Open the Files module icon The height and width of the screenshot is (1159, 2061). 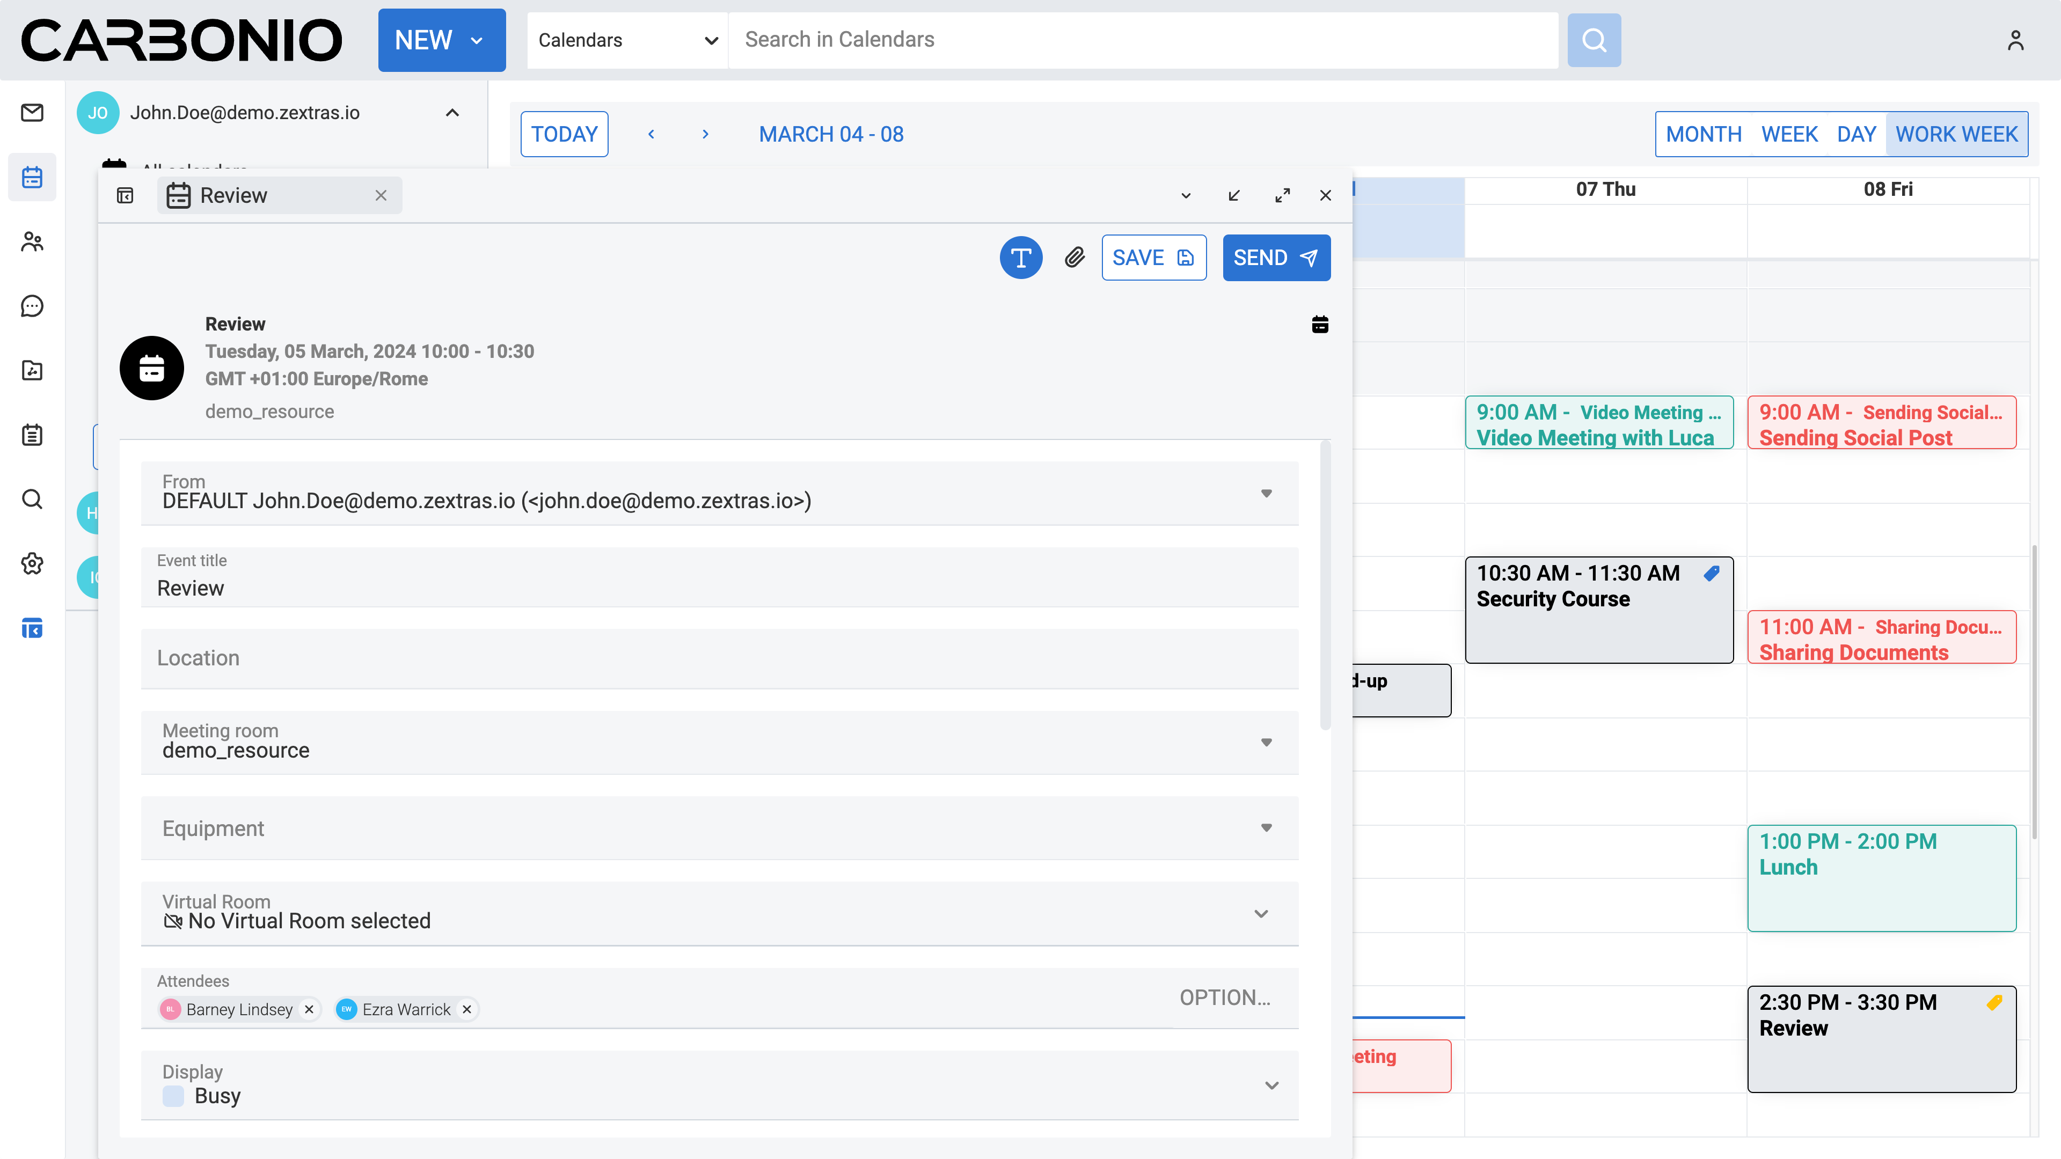(x=32, y=370)
